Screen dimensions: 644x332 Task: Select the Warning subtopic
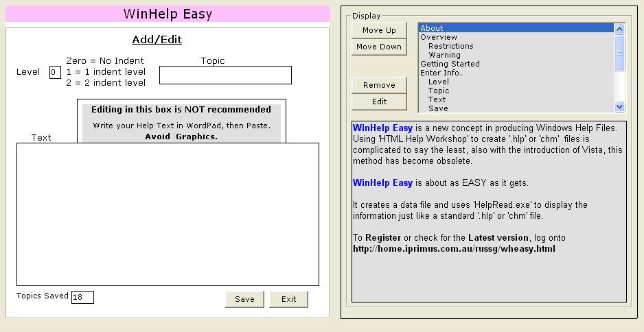coord(516,55)
